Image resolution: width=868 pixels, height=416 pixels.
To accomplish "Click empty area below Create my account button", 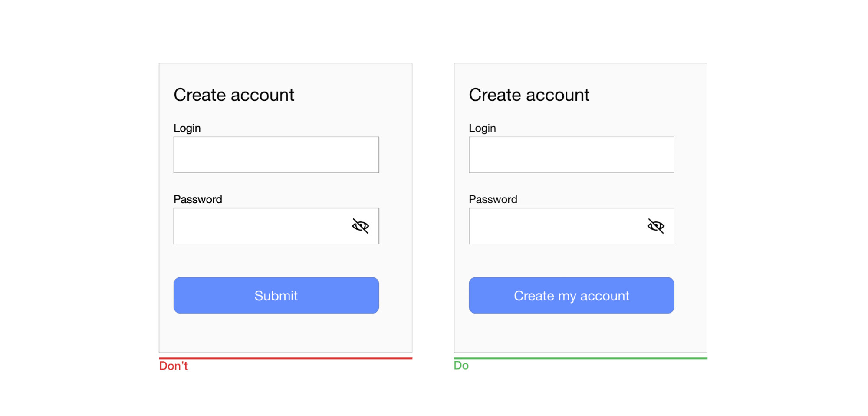I will click(x=572, y=333).
